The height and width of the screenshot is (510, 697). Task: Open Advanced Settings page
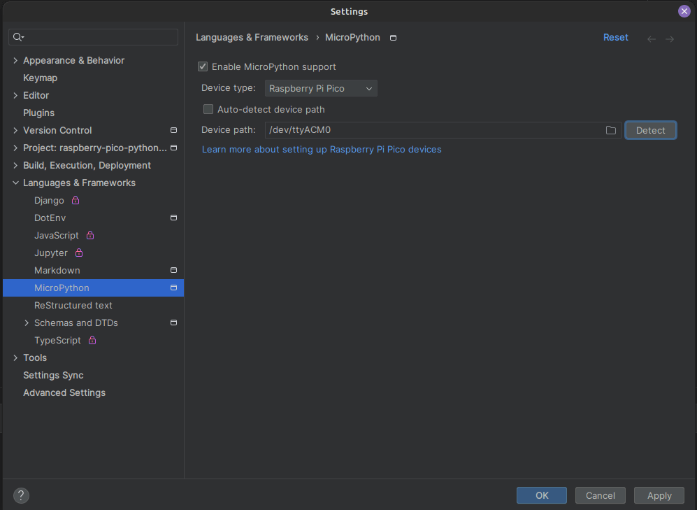[x=64, y=392]
